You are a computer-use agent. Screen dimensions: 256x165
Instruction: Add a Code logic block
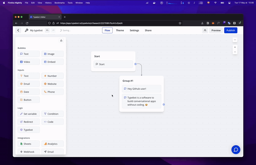point(52,122)
